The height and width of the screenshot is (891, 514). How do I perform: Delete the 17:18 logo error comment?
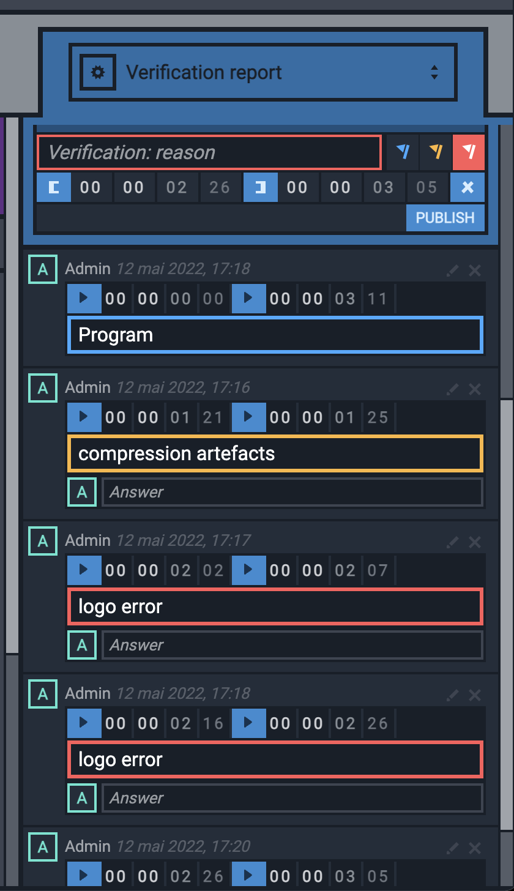coord(475,695)
